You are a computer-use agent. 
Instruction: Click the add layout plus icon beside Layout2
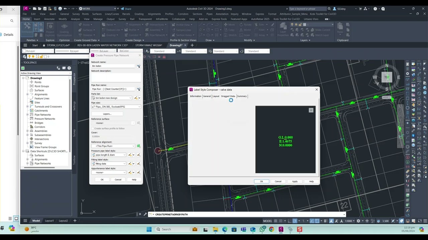(x=75, y=221)
